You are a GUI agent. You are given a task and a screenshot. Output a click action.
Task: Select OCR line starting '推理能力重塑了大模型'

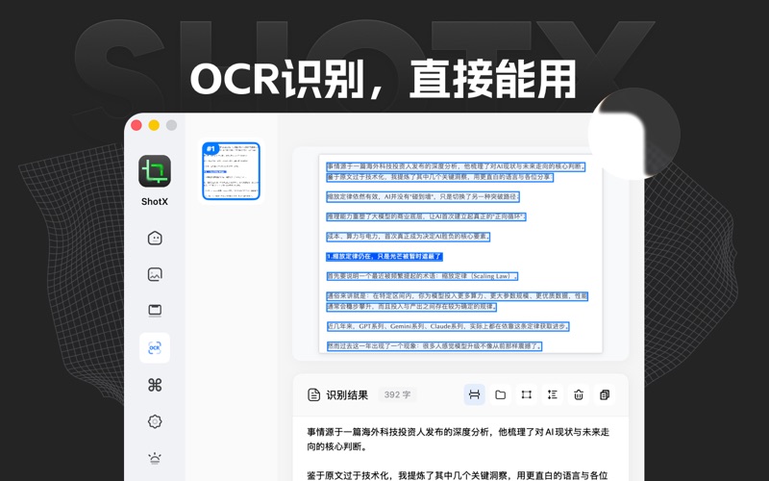tap(426, 216)
